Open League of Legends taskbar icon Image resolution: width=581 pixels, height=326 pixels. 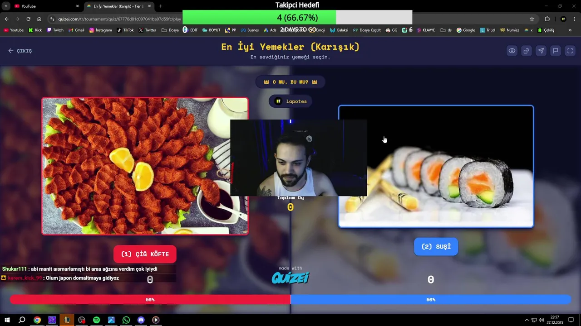coord(67,320)
